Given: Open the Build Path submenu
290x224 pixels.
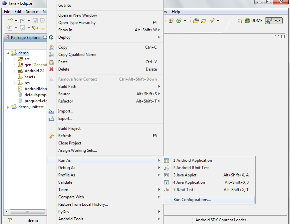Looking at the screenshot, I should click(105, 87).
